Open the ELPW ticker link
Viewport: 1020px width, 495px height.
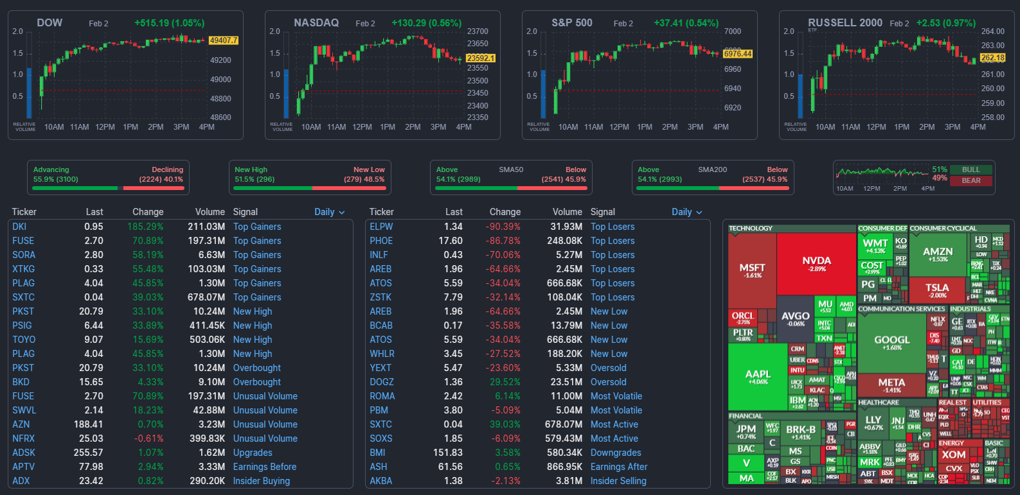(x=381, y=227)
